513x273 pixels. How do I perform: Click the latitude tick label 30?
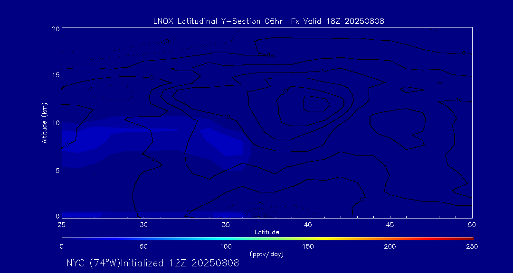(143, 224)
